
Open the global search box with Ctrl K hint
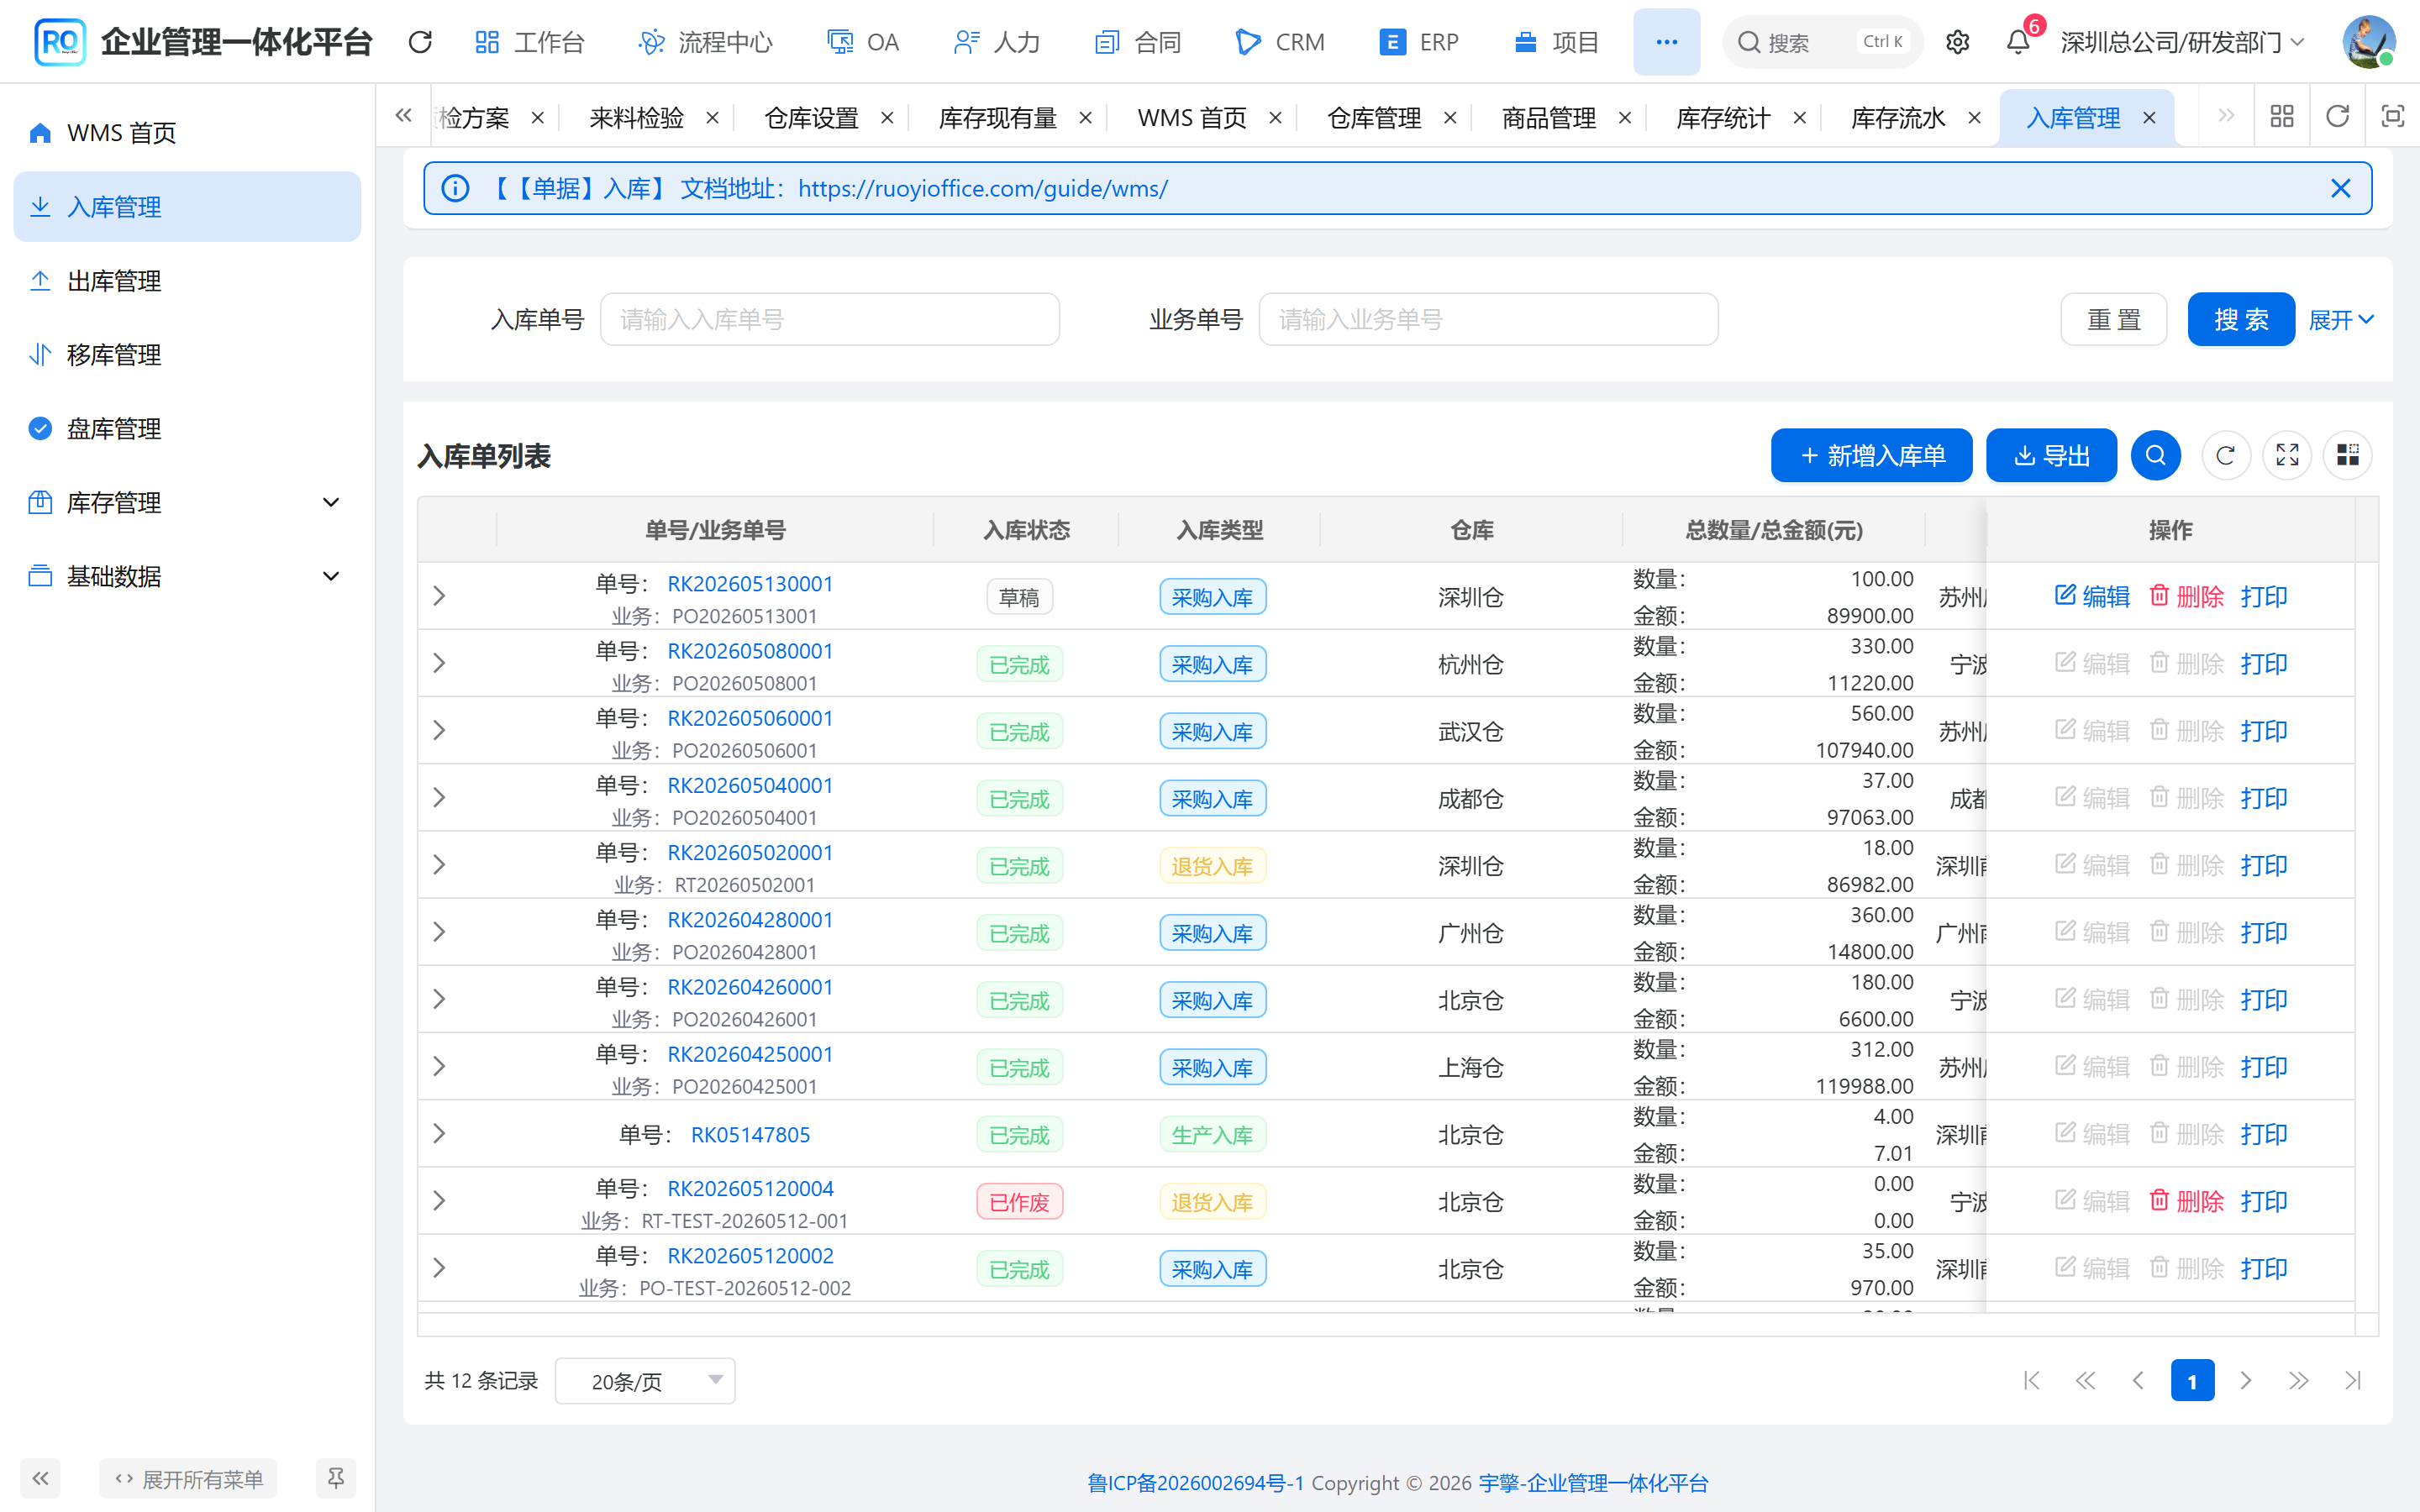(x=1822, y=42)
